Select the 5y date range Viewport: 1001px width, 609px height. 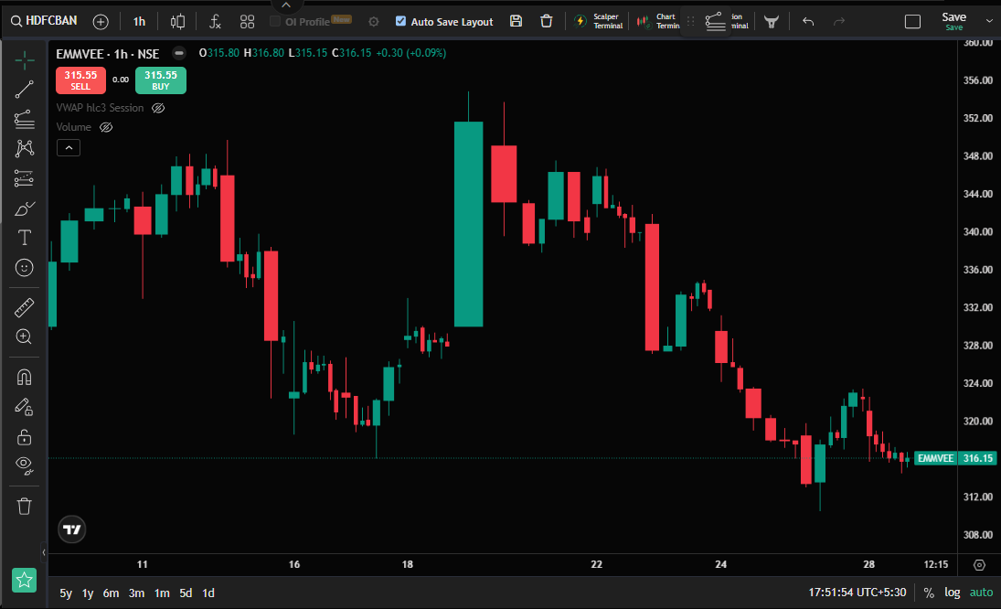pyautogui.click(x=66, y=593)
